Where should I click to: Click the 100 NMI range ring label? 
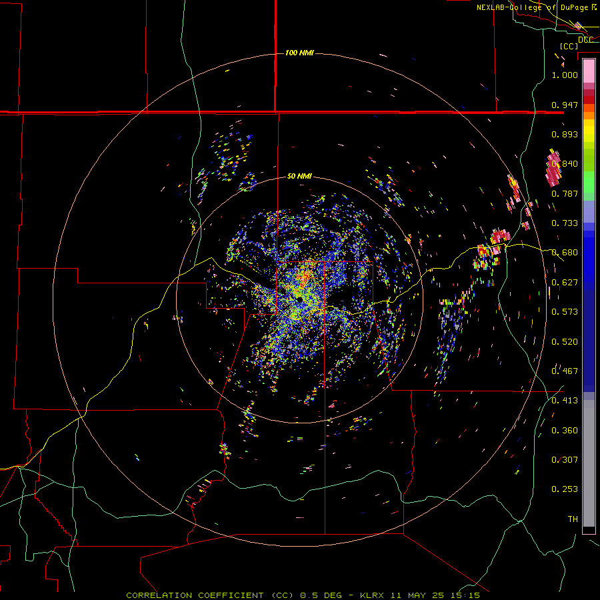(299, 53)
